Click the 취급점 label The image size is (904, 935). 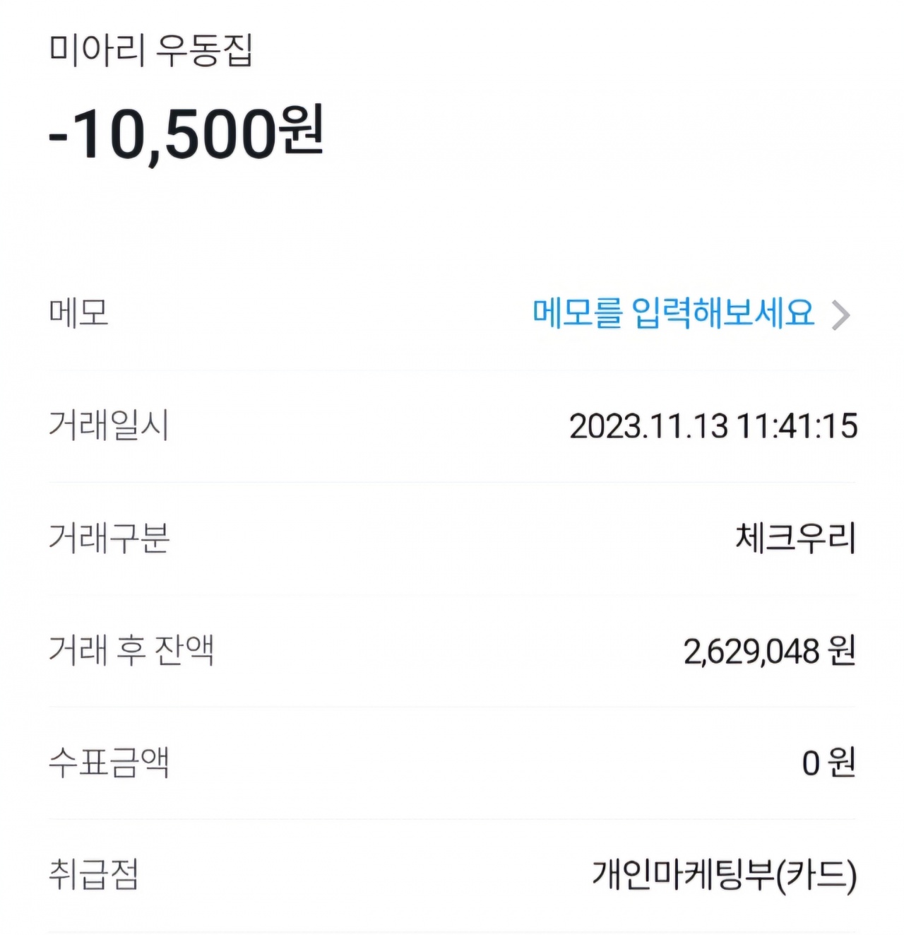tap(93, 874)
